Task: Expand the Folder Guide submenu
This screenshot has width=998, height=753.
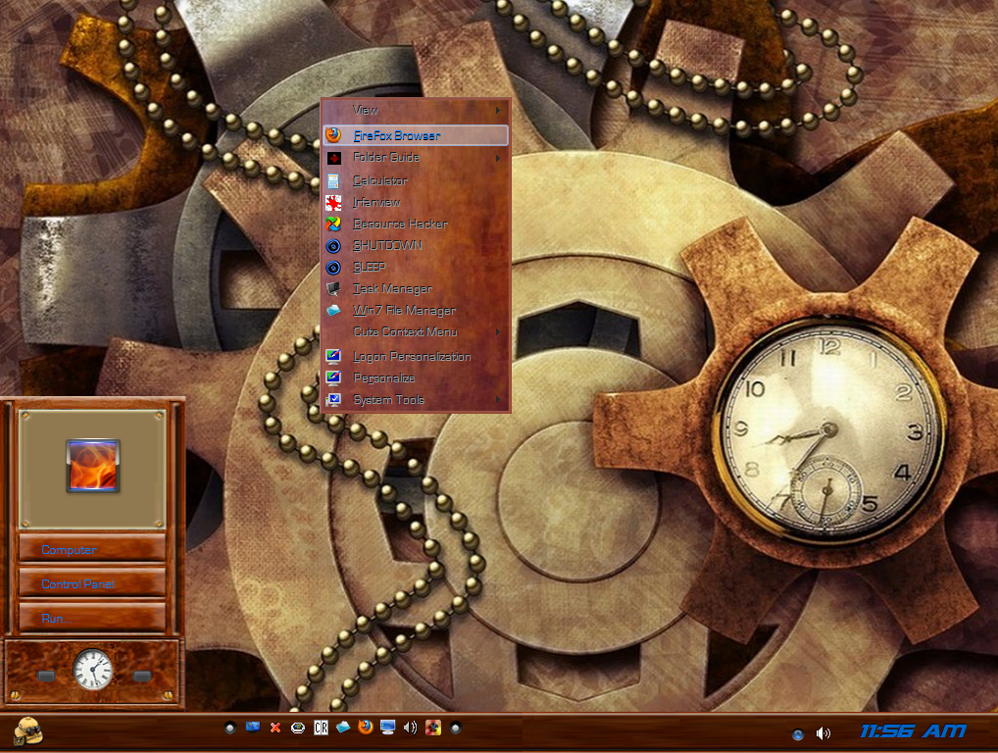Action: 384,157
